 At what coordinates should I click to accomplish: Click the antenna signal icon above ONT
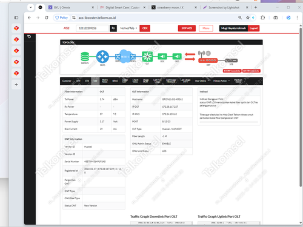tap(201, 53)
